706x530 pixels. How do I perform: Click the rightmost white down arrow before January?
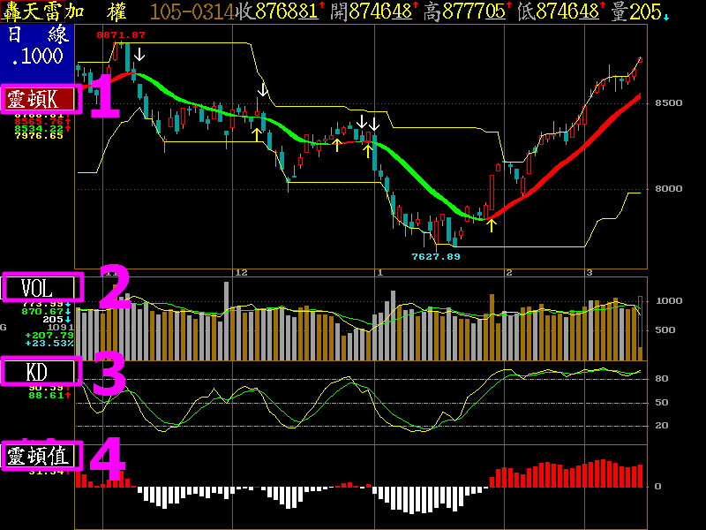click(374, 122)
